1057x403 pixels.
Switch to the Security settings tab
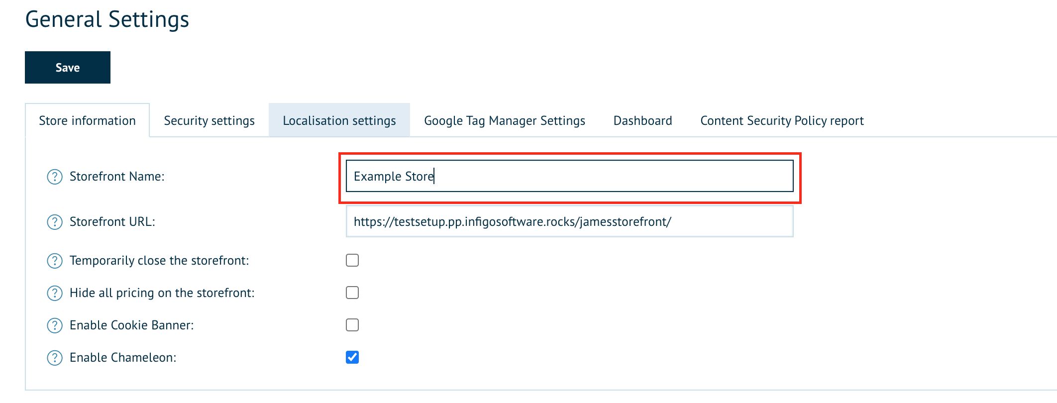tap(209, 120)
